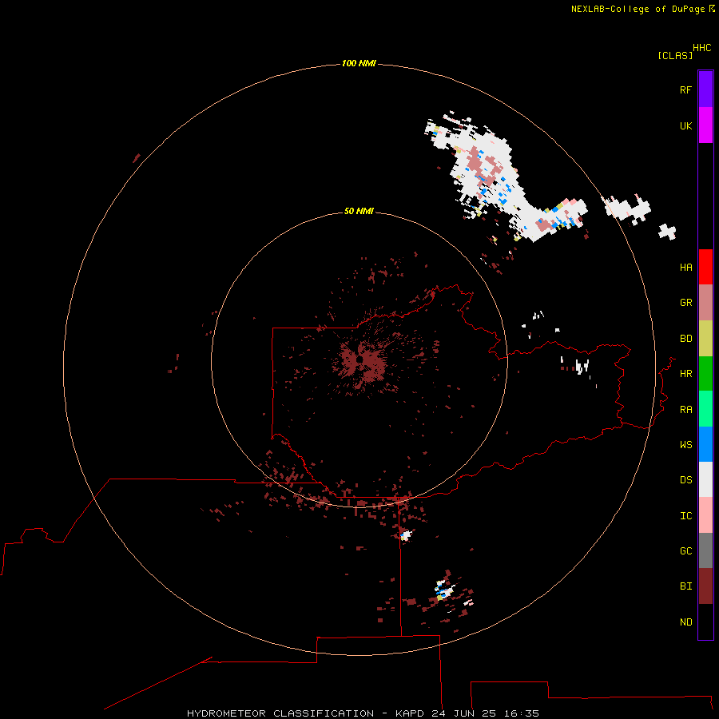
Task: Click the DS white legend swatch
Action: click(x=705, y=479)
